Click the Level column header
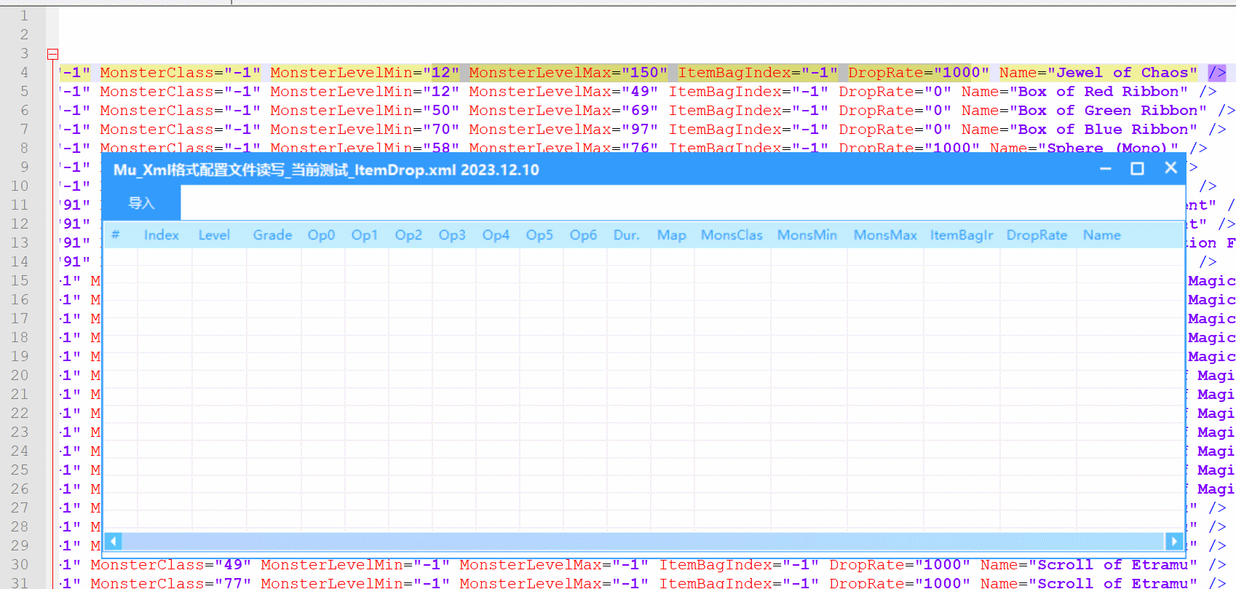 coord(214,235)
